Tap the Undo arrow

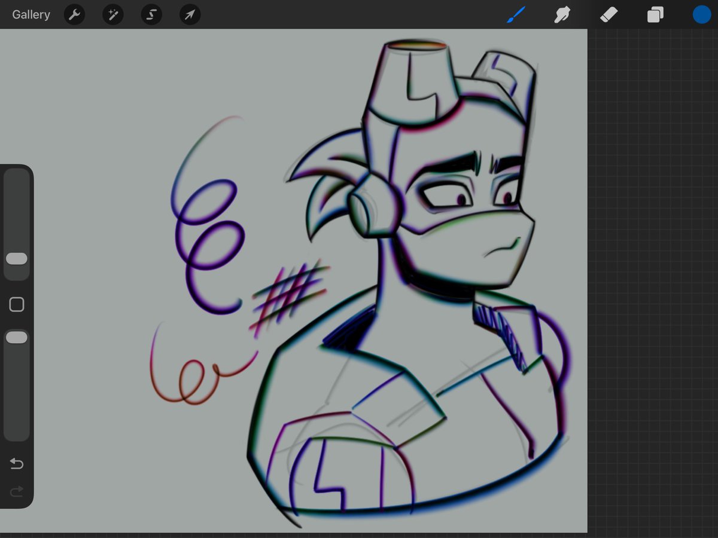(x=16, y=463)
